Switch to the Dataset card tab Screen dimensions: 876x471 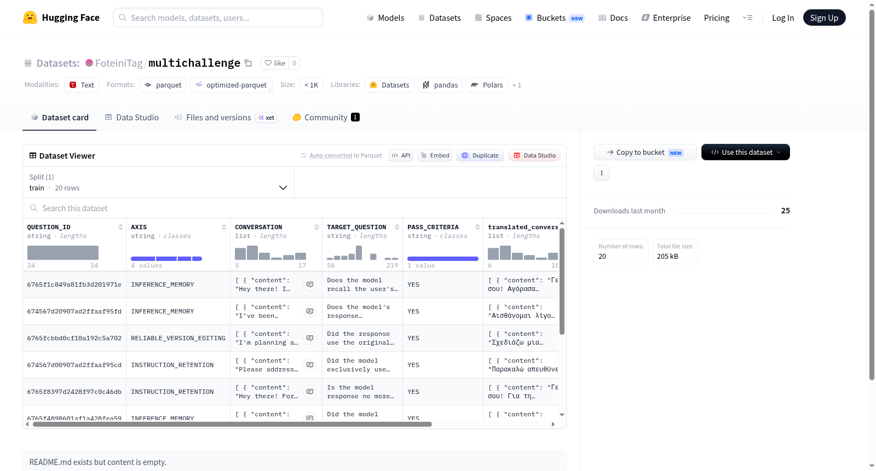click(60, 117)
